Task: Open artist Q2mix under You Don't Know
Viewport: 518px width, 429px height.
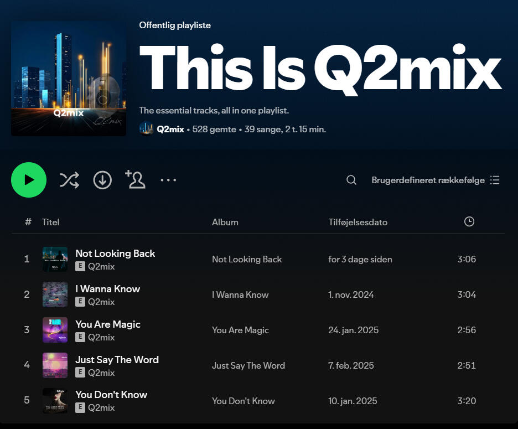Action: [101, 407]
